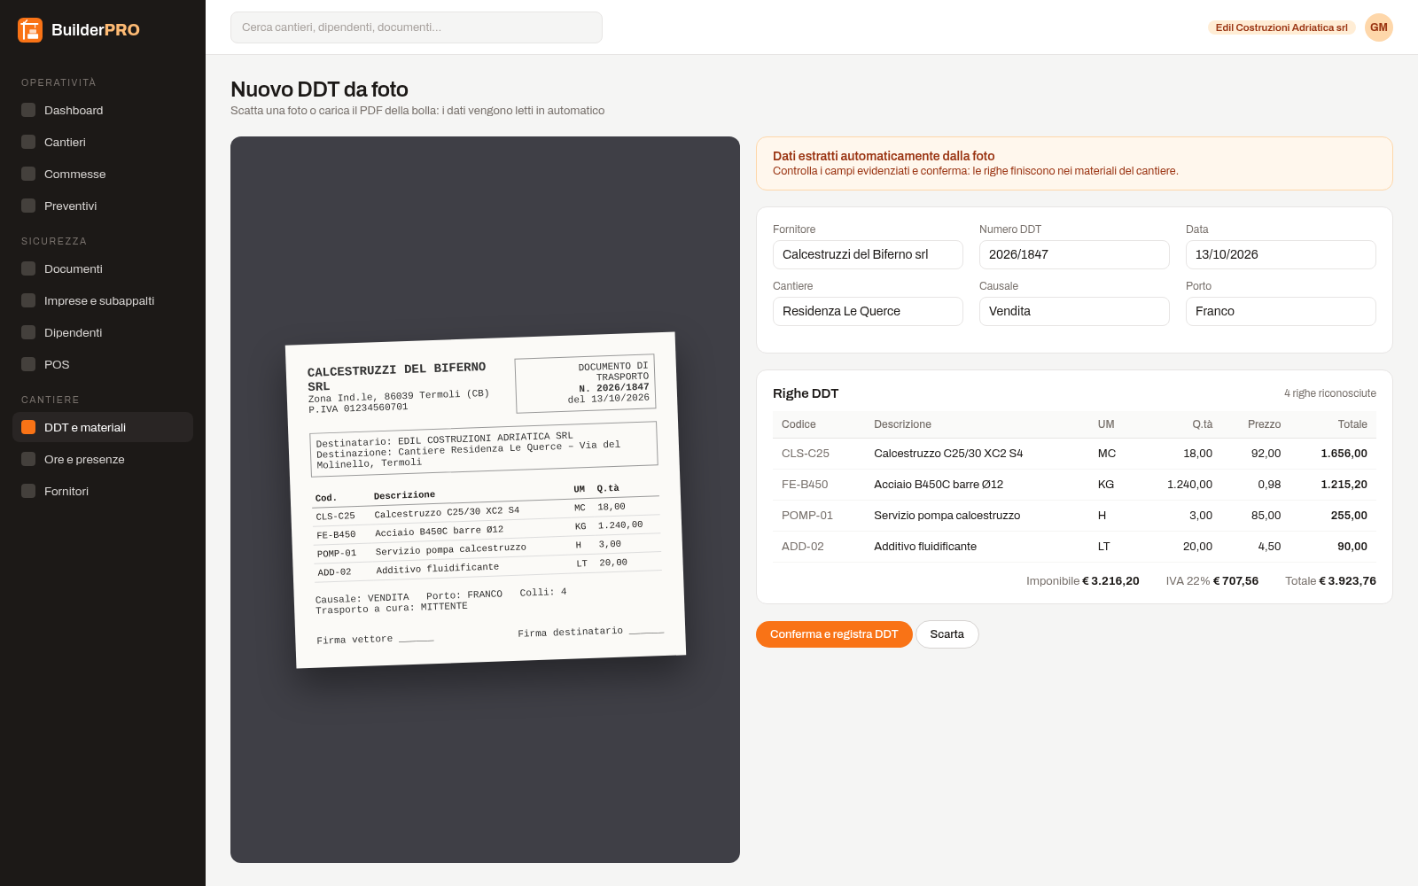
Task: Click total value 1.656,00
Action: (1344, 454)
